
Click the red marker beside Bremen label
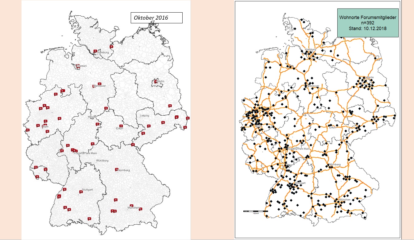pos(78,66)
